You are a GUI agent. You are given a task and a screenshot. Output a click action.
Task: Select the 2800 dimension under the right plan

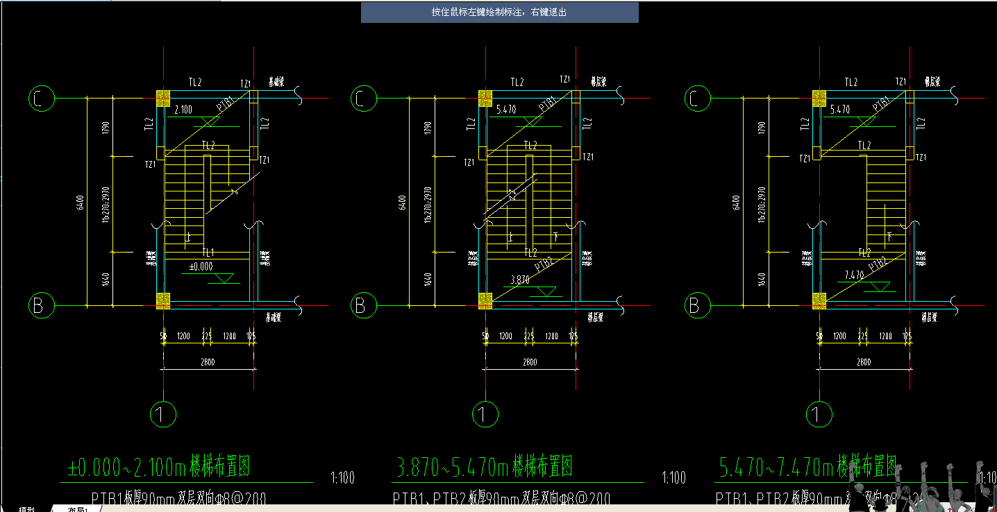tap(864, 362)
